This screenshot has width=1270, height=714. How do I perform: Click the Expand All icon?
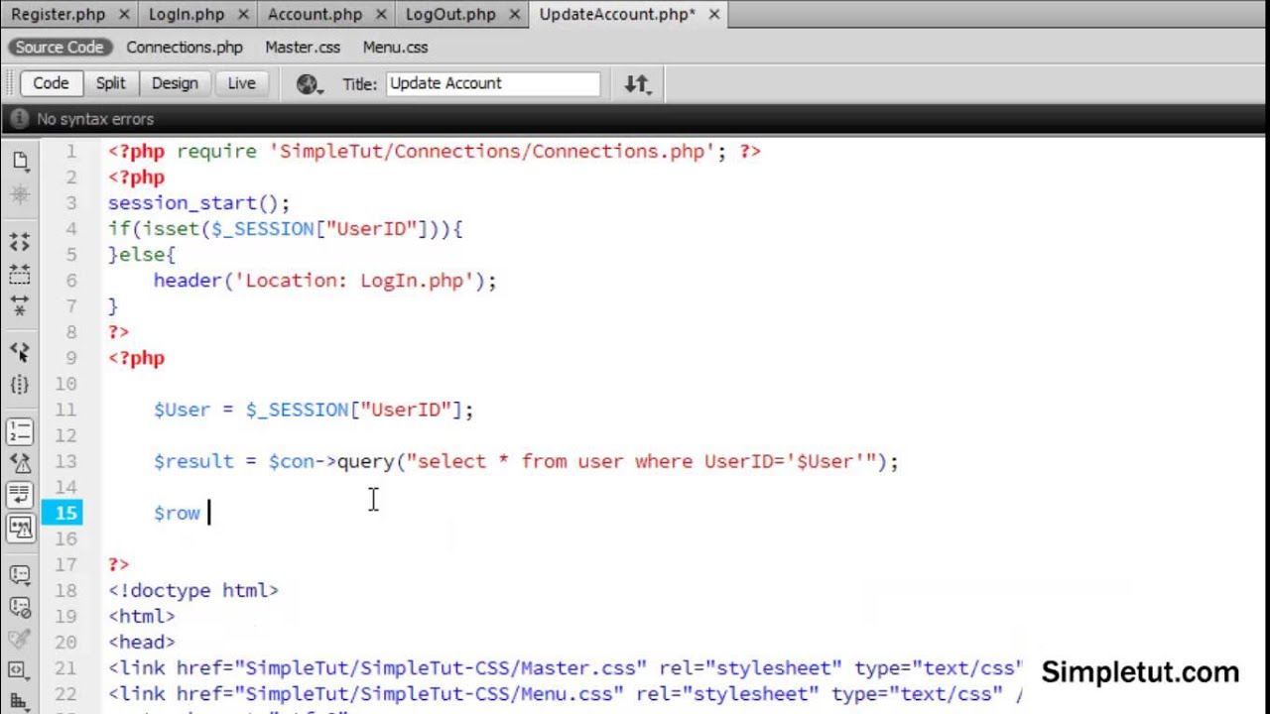coord(20,305)
